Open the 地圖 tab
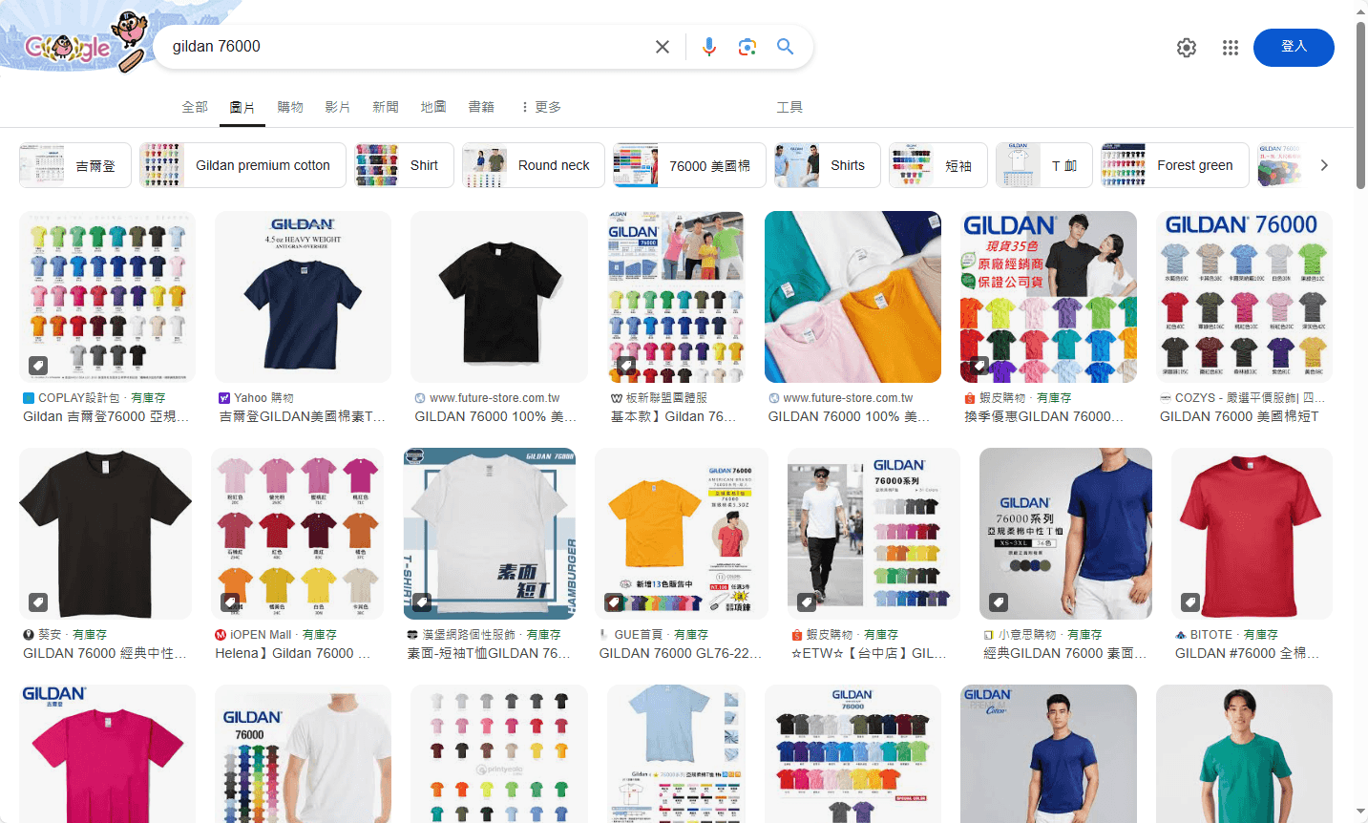The width and height of the screenshot is (1368, 823). (433, 107)
